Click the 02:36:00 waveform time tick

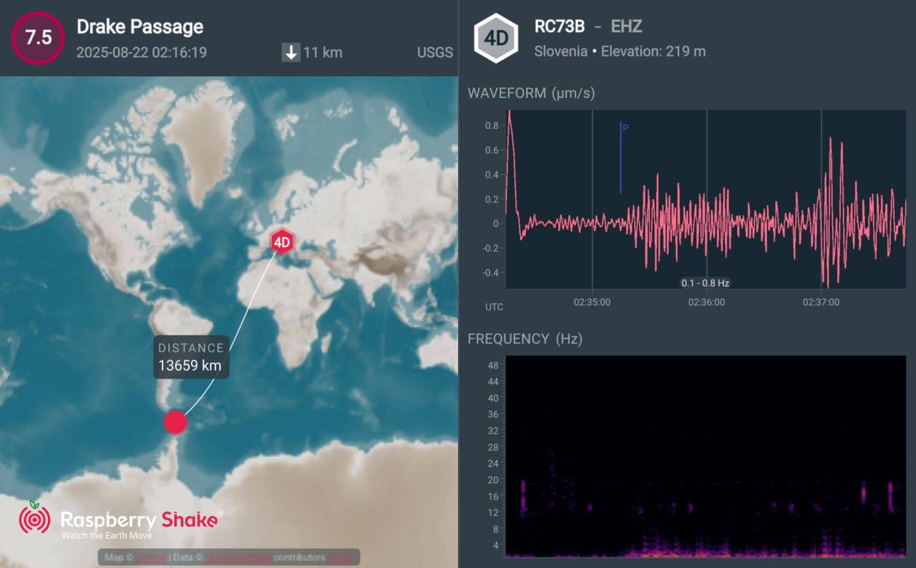pos(706,302)
